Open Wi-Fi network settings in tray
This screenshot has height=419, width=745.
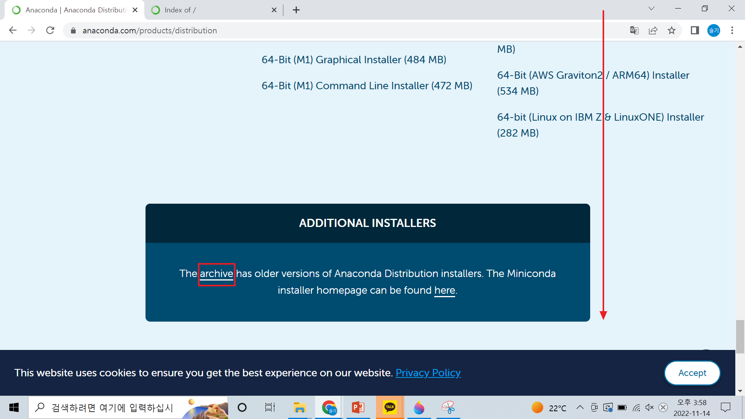636,407
